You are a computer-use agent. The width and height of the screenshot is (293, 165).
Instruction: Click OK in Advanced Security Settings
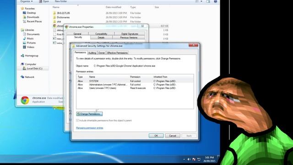(x=156, y=136)
